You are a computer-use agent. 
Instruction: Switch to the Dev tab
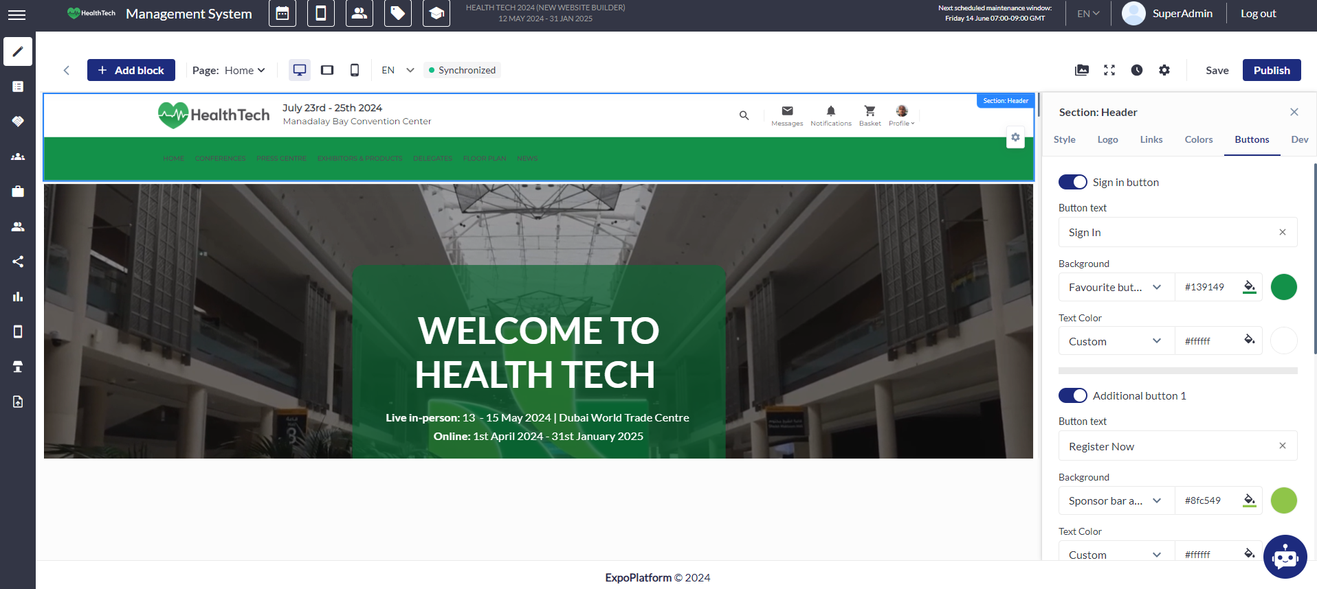[x=1299, y=139]
